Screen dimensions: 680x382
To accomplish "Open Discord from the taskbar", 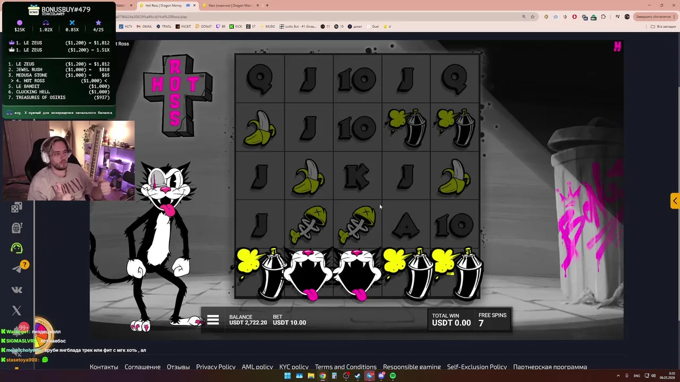I will (x=381, y=376).
